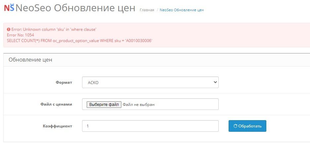Click the Выберите файл button
This screenshot has width=310, height=144.
tap(104, 104)
